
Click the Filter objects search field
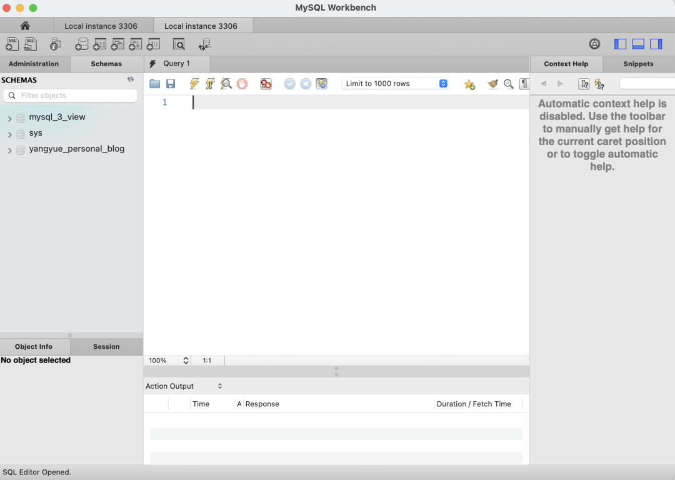pyautogui.click(x=70, y=96)
